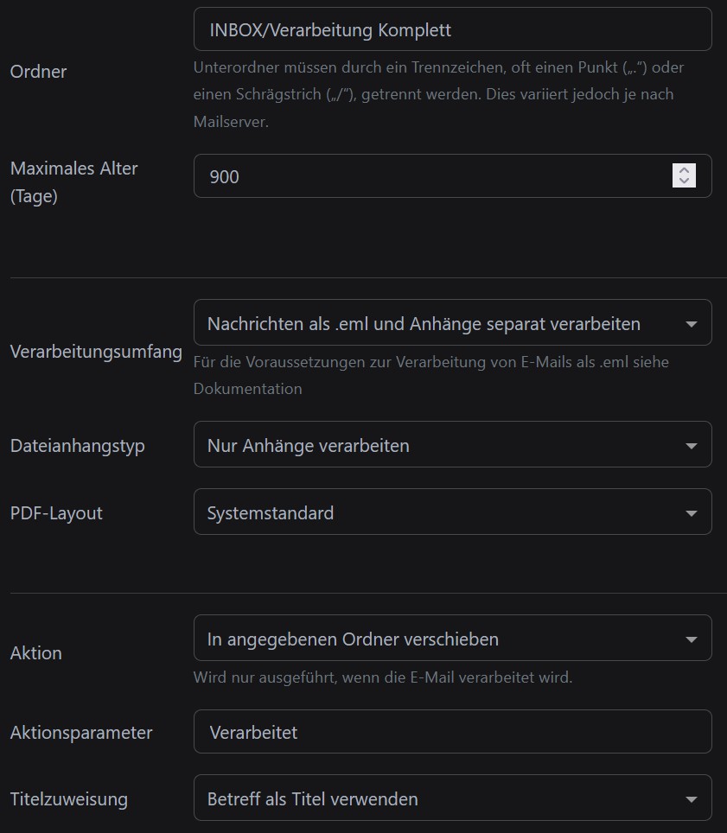Click the .eml Dokumentation hint text

pos(430,375)
